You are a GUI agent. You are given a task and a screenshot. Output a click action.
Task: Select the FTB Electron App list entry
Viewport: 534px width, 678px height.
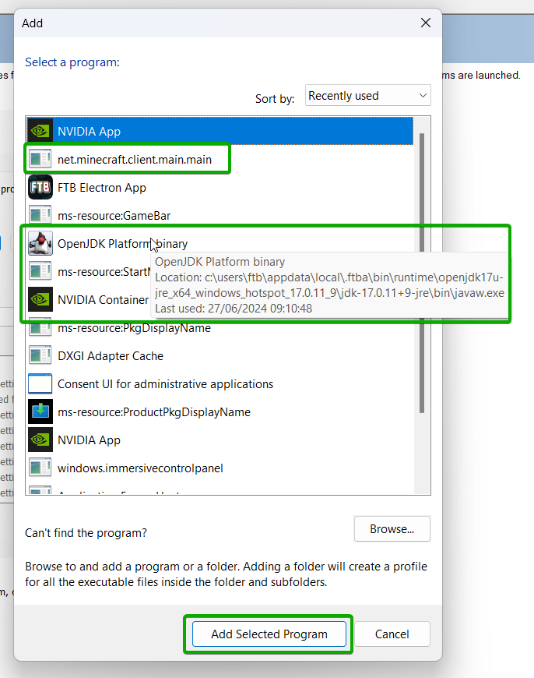[x=101, y=188]
